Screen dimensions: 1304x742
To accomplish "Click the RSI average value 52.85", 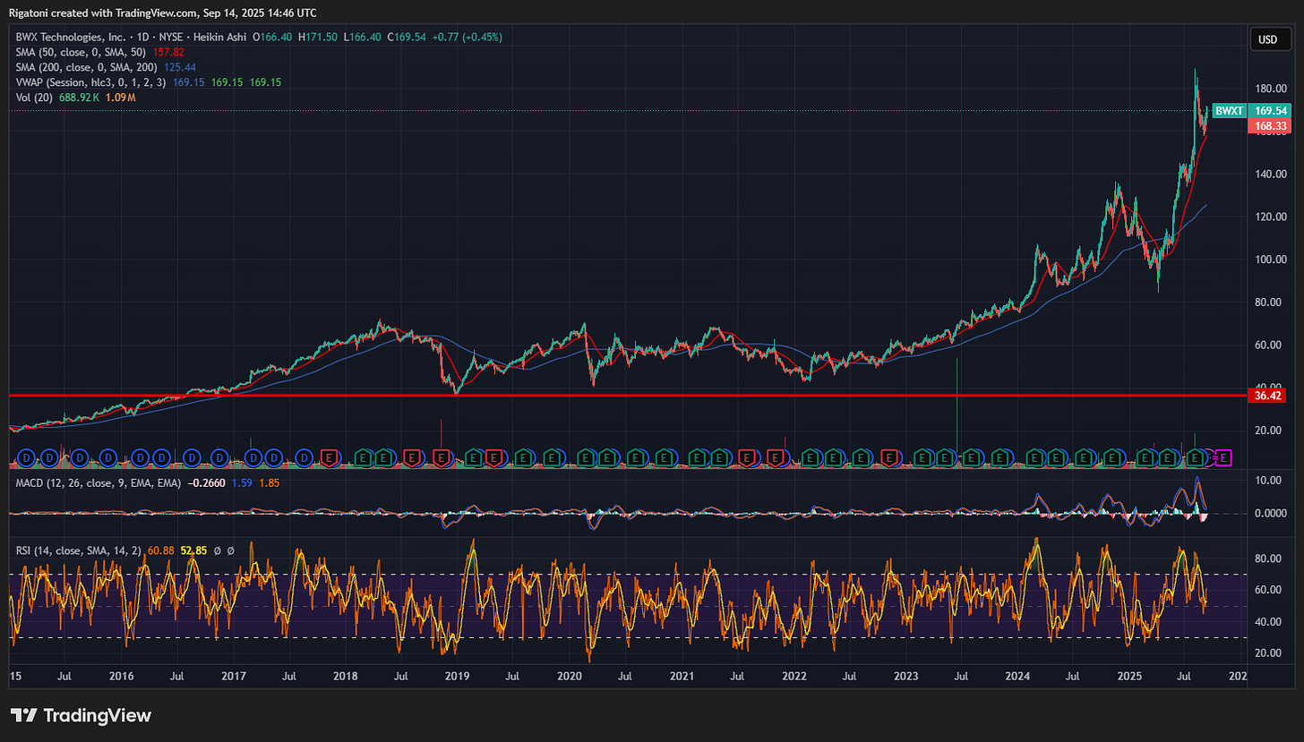I will (194, 551).
